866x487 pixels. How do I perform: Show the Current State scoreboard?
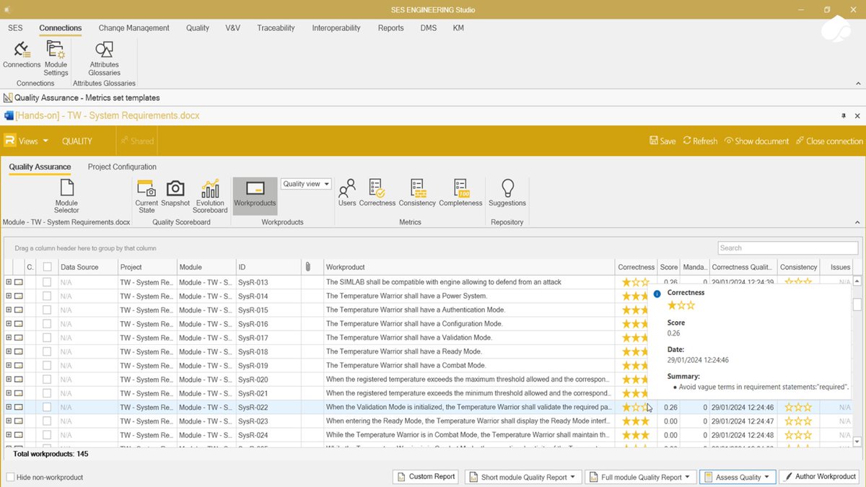146,196
